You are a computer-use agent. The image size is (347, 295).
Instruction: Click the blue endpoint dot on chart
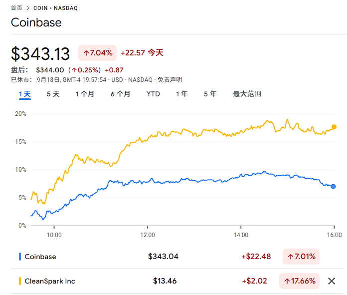point(334,186)
